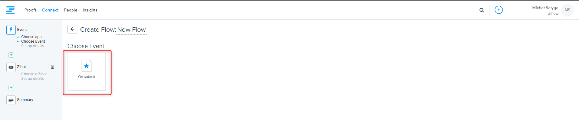Screen dimensions: 579x120
Task: Edit the New Flow name field
Action: pos(131,30)
